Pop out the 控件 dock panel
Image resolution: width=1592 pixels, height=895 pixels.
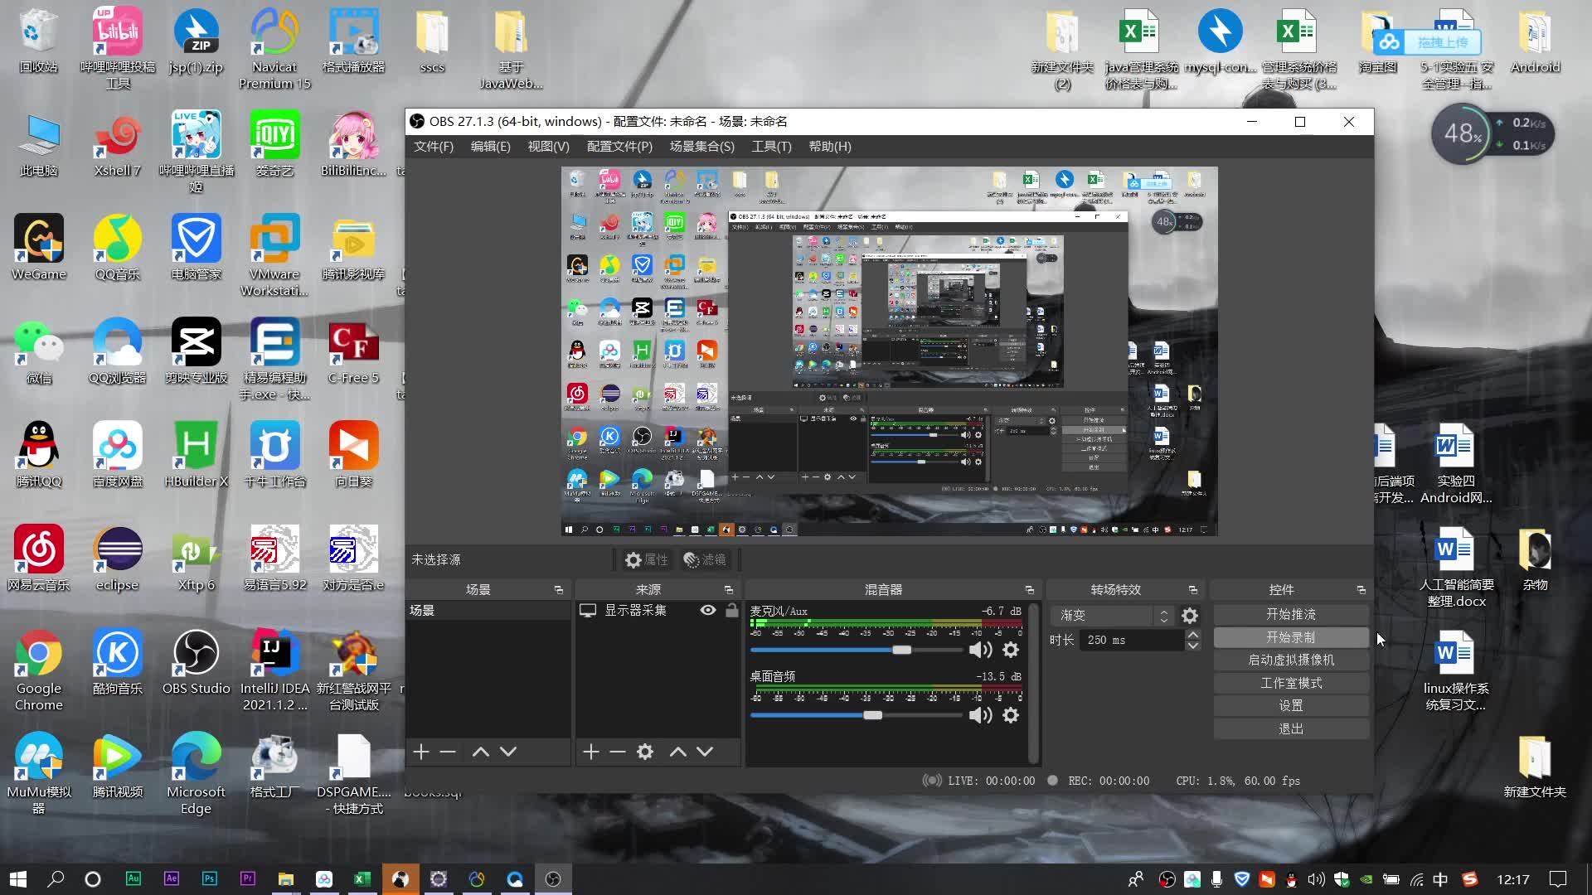coord(1361,590)
